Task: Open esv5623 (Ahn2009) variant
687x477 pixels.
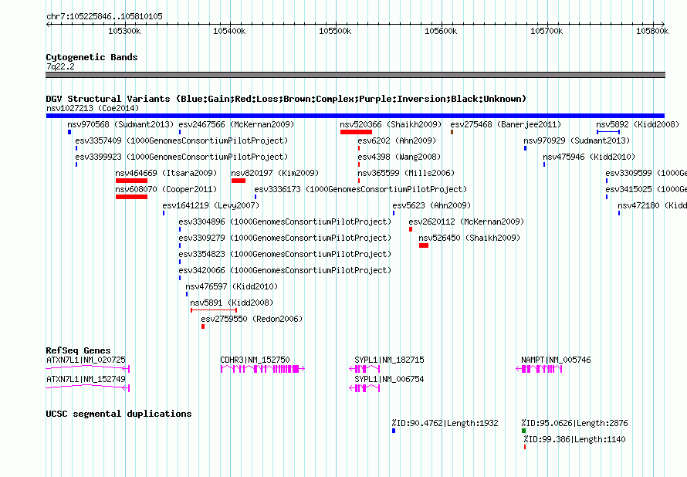Action: (x=431, y=205)
